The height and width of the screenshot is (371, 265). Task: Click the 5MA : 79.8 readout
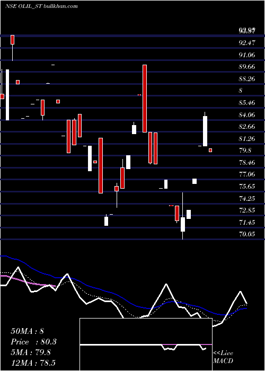tap(31, 352)
